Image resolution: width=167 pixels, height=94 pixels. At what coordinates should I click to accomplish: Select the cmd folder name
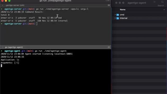[122, 15]
